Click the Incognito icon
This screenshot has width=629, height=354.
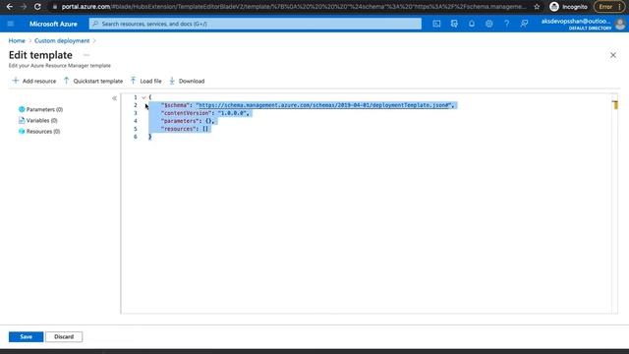click(x=554, y=7)
